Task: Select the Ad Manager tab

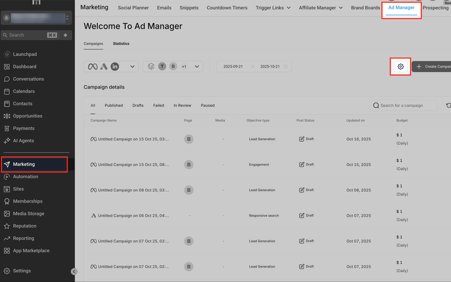Action: point(401,7)
